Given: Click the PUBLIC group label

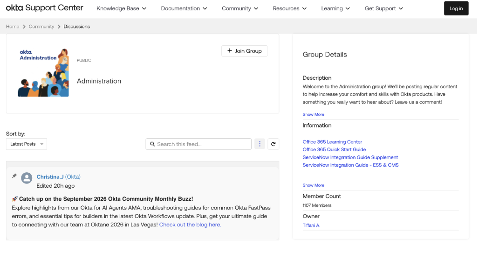Looking at the screenshot, I should (84, 60).
